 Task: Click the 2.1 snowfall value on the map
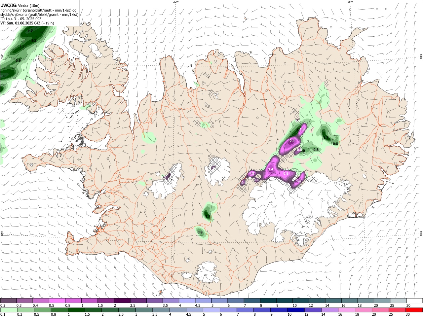292,141
